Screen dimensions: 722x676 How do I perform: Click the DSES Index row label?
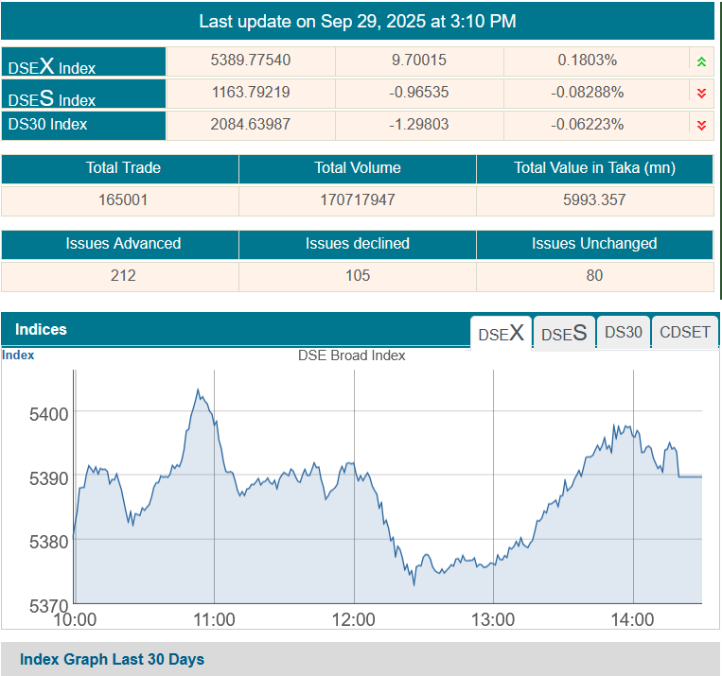(52, 98)
